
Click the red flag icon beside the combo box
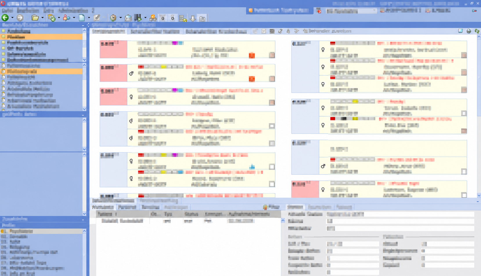319,11
